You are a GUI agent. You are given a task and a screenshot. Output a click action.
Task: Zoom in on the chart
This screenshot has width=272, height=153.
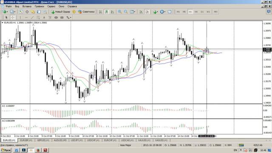pos(120,12)
